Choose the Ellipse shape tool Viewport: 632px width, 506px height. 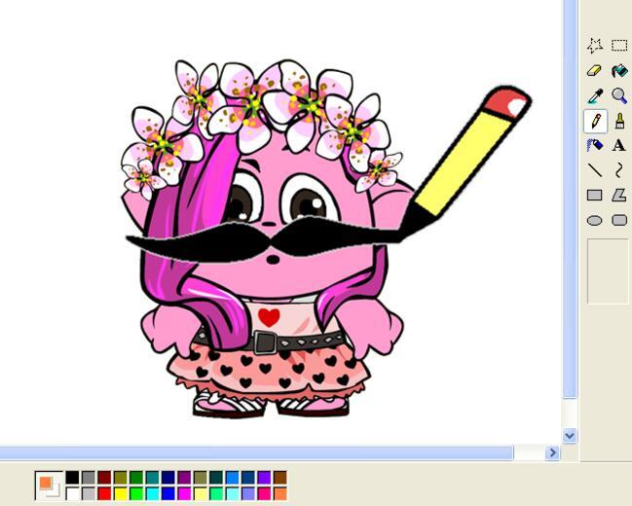[595, 220]
